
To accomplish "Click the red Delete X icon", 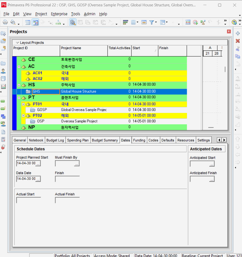I will (x=238, y=41).
